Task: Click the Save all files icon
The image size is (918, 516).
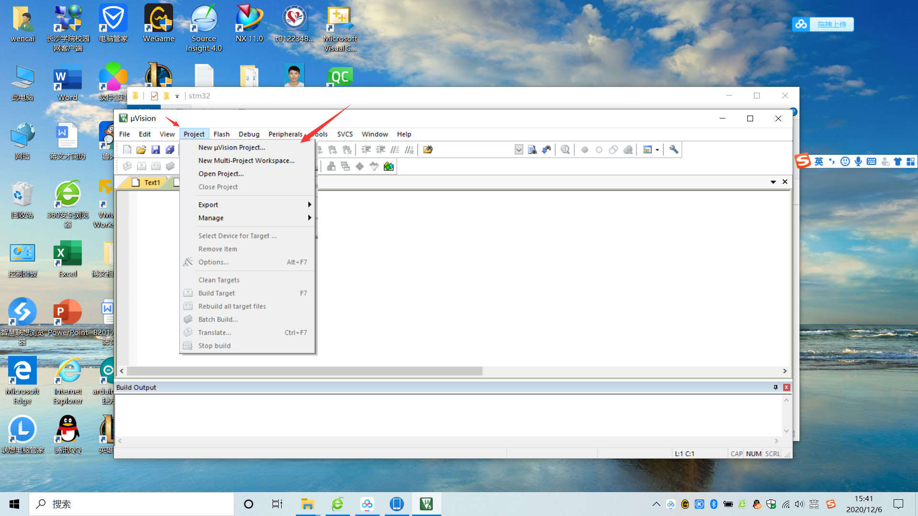Action: point(170,150)
